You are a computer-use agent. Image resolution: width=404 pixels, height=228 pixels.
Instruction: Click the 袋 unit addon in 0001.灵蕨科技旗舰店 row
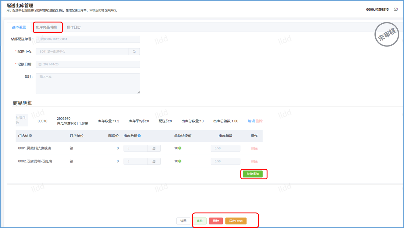(154, 148)
